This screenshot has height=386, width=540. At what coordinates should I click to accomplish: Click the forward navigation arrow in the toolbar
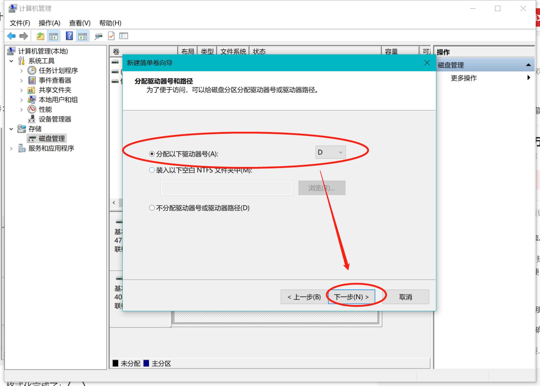point(24,36)
